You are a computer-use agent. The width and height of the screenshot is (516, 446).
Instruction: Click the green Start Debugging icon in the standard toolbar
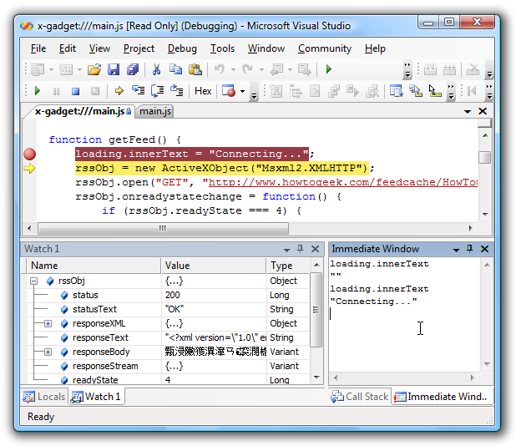pos(328,69)
